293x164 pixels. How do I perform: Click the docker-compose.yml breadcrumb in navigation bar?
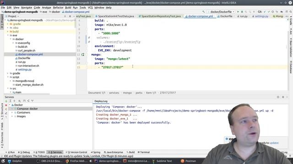76,12
